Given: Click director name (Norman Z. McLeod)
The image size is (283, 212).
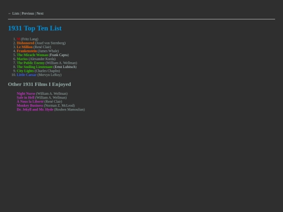Looking at the screenshot, I should (59, 105).
